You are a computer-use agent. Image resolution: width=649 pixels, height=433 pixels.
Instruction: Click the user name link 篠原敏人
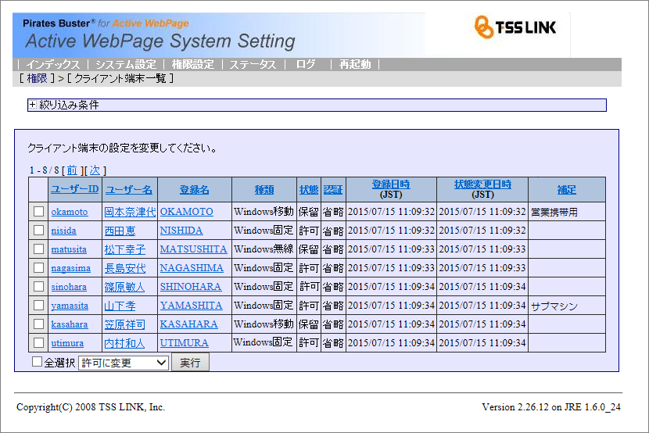click(124, 287)
